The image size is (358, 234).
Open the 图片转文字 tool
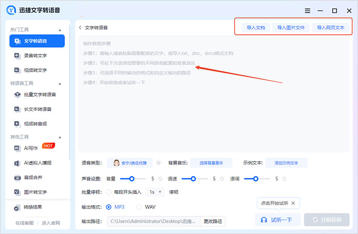point(37,192)
